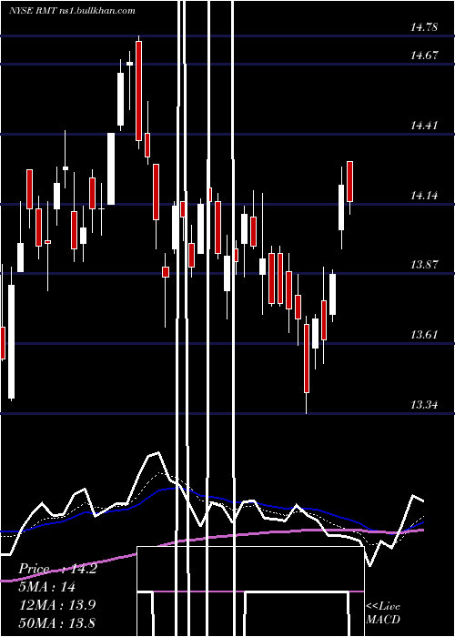Click the 14.14 price level label
Screen dimensions: 455x637
click(x=424, y=196)
